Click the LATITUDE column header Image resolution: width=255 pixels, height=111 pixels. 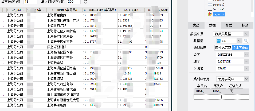coord(131,10)
